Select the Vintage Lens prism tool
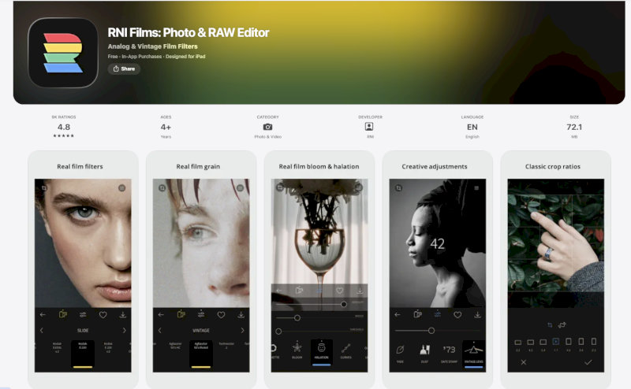 tap(474, 354)
